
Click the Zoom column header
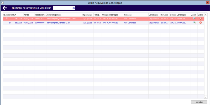(x=194, y=15)
